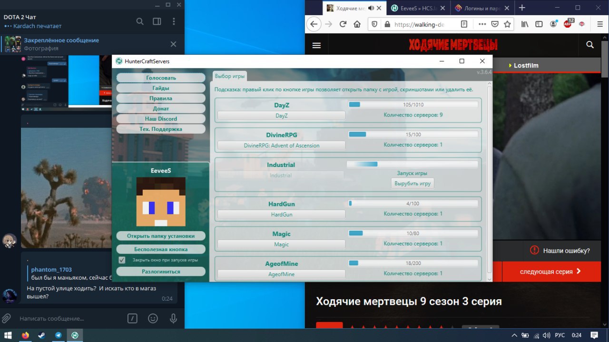609x342 pixels.
Task: Reload the page in Firefox
Action: pyautogui.click(x=343, y=24)
